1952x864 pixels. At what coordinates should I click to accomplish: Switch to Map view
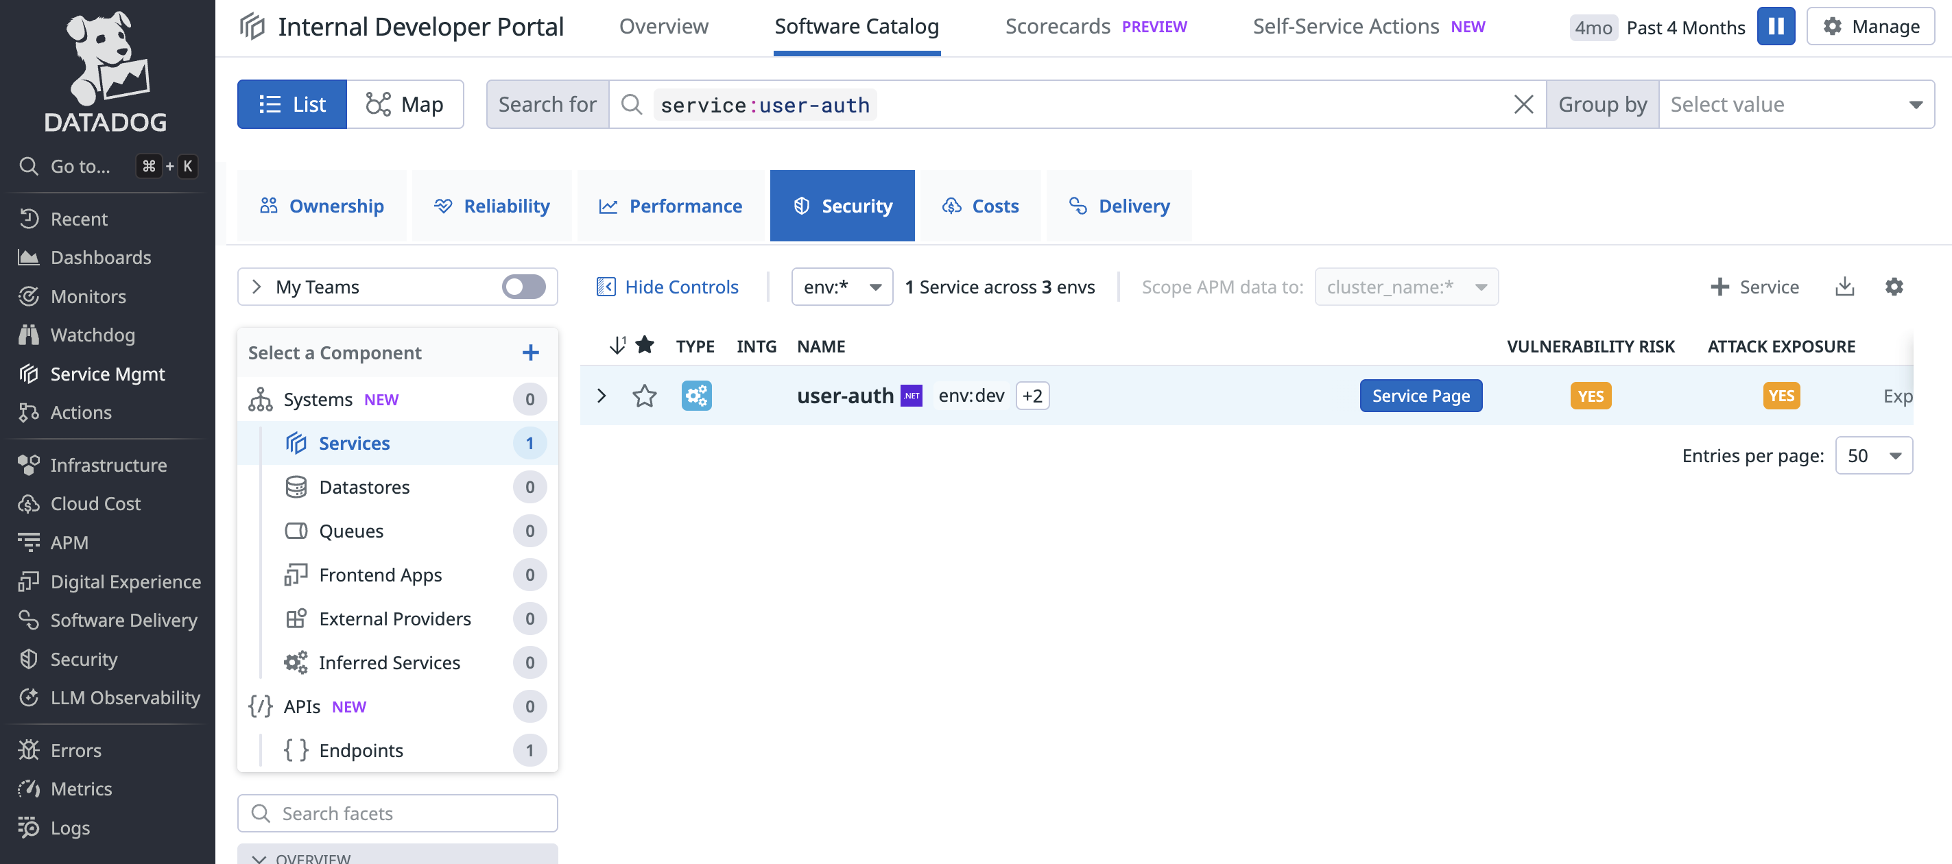pos(405,105)
